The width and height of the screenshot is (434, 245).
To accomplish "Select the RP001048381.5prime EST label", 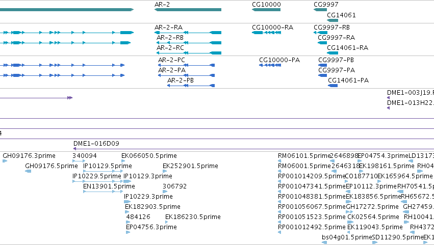I will click(x=312, y=197).
